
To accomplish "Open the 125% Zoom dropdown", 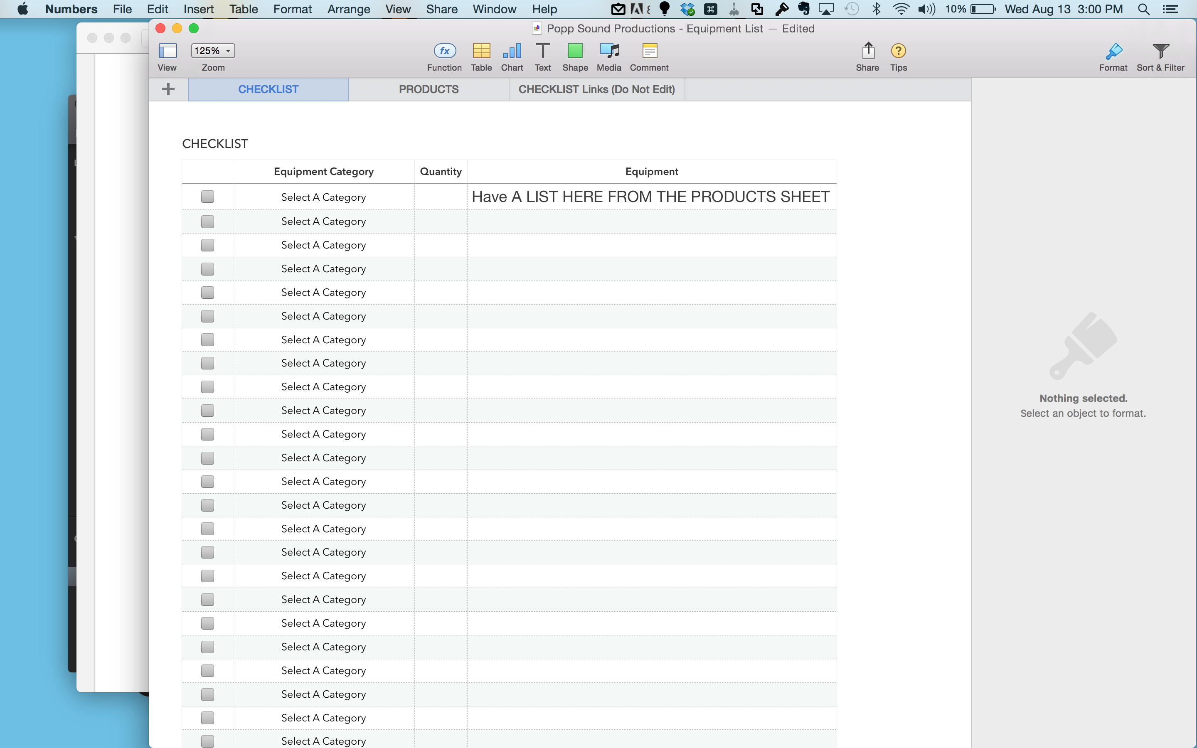I will pos(213,50).
